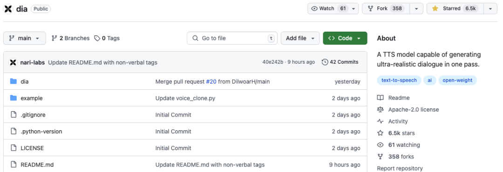Screen dimensions: 503x172
Task: Open the .python-version file
Action: tap(41, 132)
